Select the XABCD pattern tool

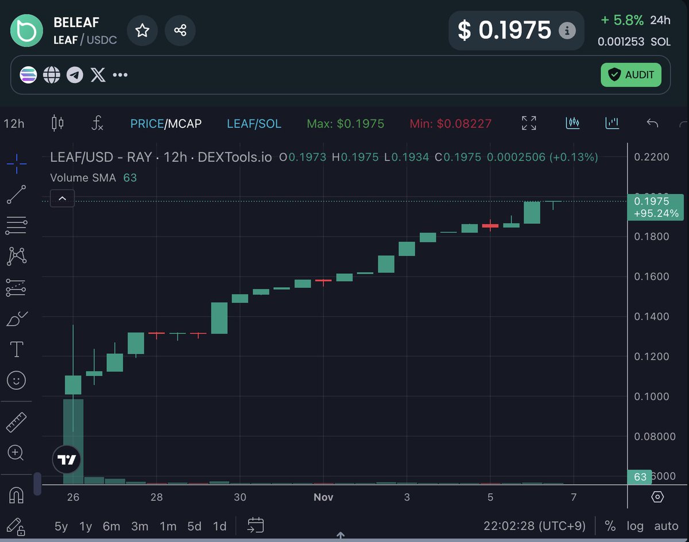click(16, 256)
